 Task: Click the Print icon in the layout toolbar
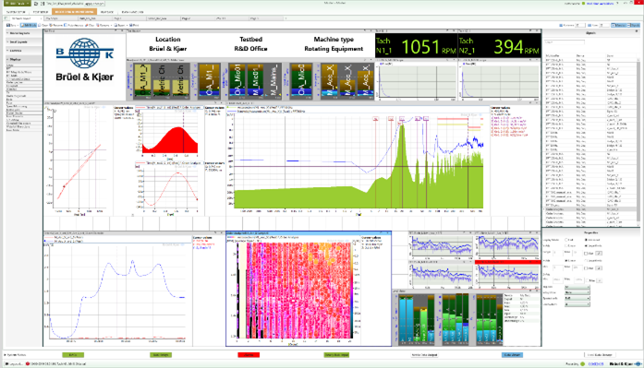130,25
